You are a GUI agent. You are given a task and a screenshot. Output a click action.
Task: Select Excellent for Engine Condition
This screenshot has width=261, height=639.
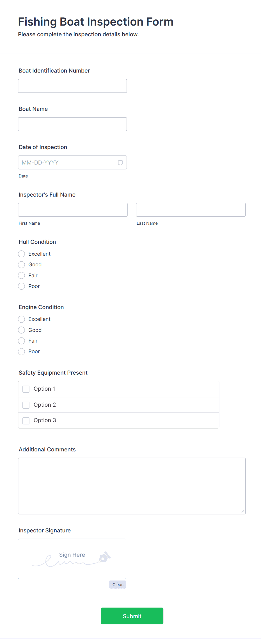click(21, 319)
